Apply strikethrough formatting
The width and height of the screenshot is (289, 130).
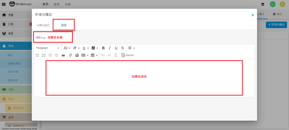(122, 48)
